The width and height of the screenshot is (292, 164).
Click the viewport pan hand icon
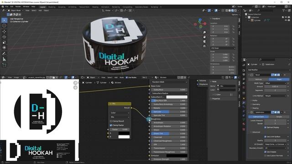(x=204, y=37)
